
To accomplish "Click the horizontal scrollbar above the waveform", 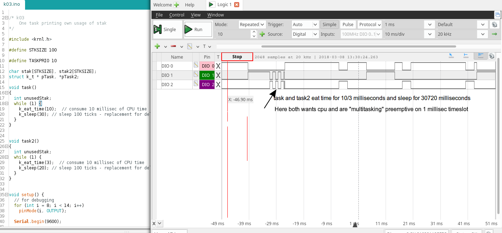I will coord(358,46).
